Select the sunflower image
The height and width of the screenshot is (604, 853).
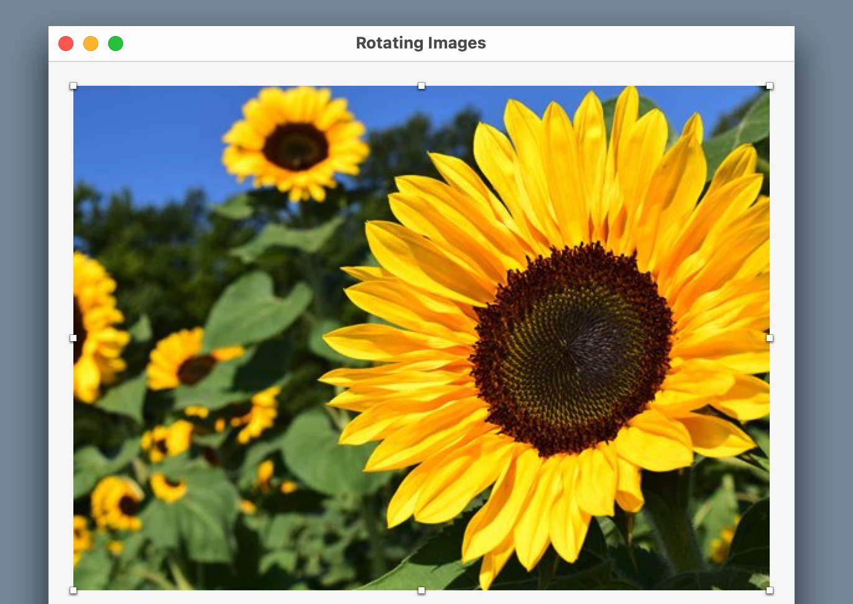423,339
